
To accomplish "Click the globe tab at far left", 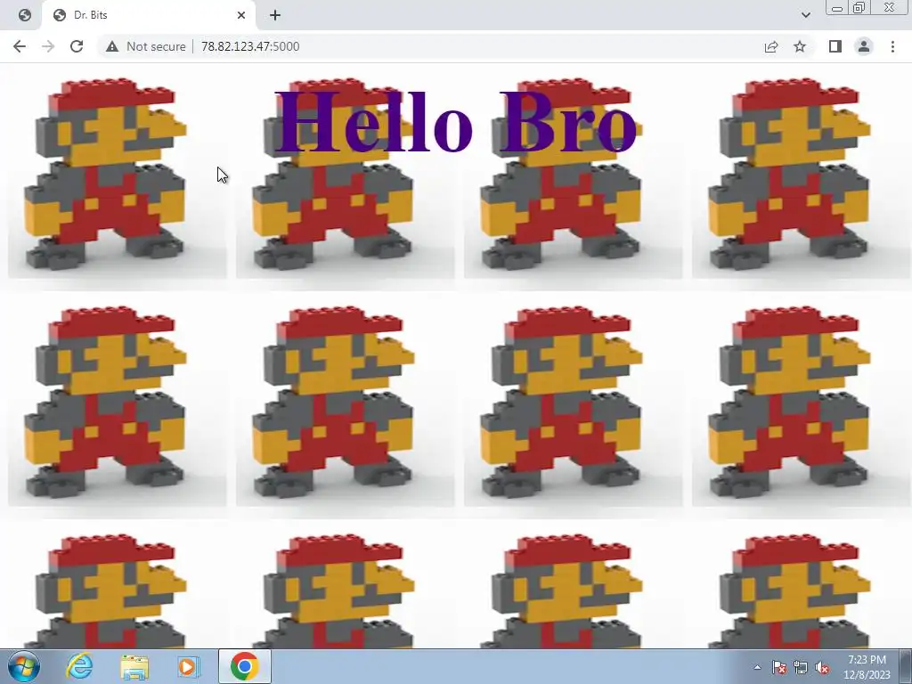I will (x=24, y=15).
